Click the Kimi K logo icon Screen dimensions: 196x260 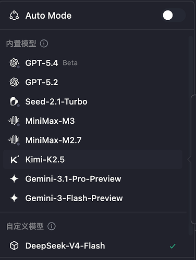click(15, 159)
